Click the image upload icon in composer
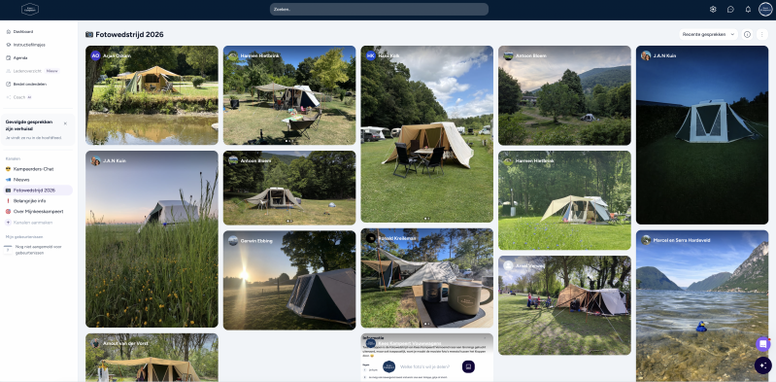Image resolution: width=776 pixels, height=382 pixels. [468, 366]
